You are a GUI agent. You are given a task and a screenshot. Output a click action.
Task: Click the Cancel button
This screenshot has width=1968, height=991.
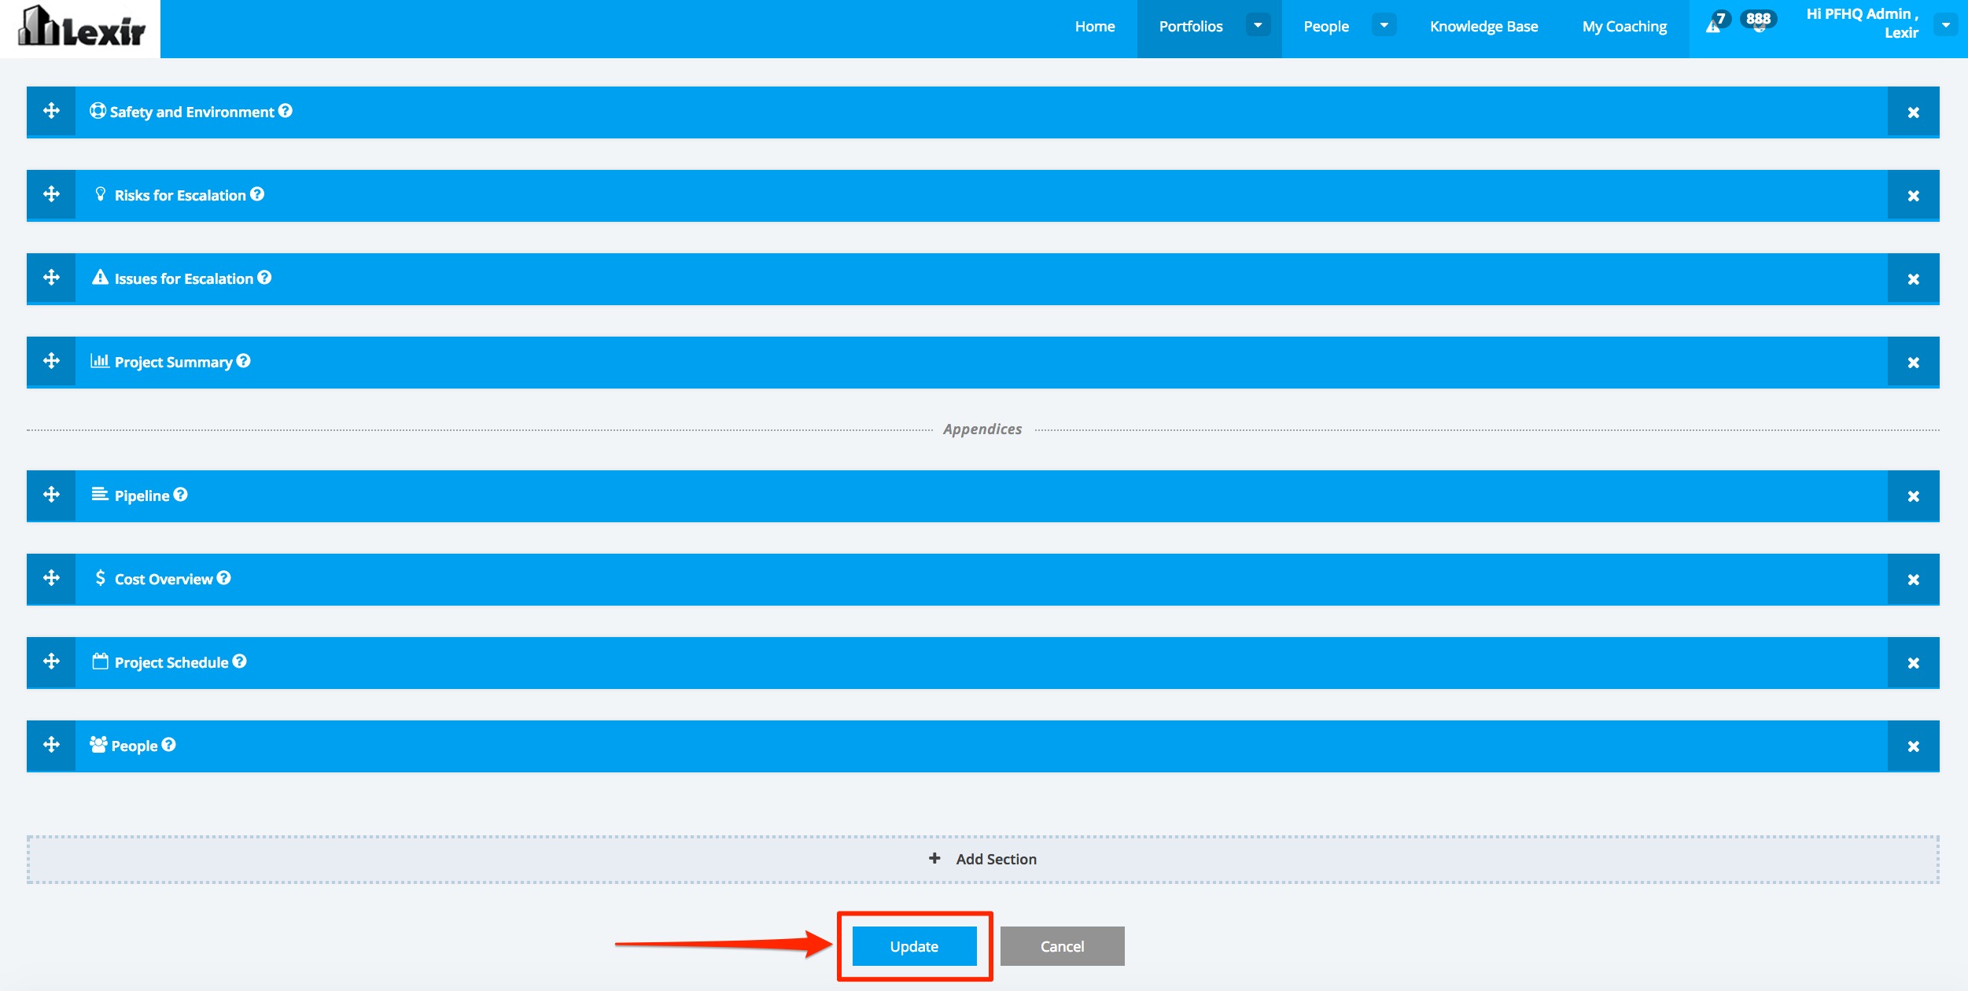(1062, 946)
